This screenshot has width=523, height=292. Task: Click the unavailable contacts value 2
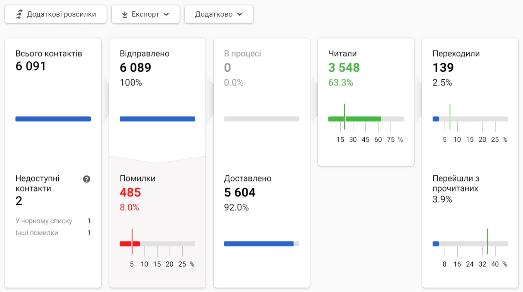pos(19,201)
